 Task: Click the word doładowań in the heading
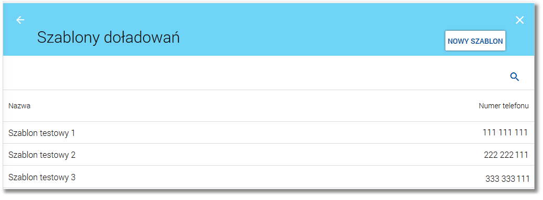point(142,37)
